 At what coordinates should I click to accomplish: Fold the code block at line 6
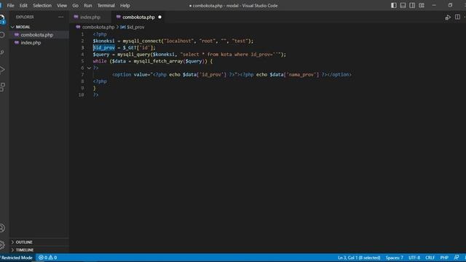(89, 68)
